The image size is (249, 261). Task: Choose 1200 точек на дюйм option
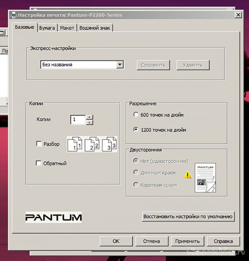click(x=135, y=130)
